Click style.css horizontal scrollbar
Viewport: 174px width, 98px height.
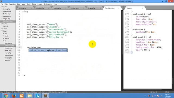point(143,90)
